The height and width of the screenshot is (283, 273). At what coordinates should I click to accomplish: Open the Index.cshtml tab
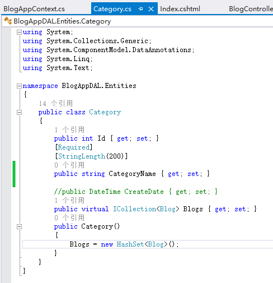(x=180, y=9)
